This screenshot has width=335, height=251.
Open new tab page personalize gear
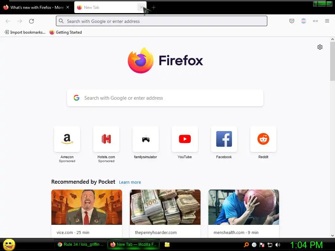(320, 47)
